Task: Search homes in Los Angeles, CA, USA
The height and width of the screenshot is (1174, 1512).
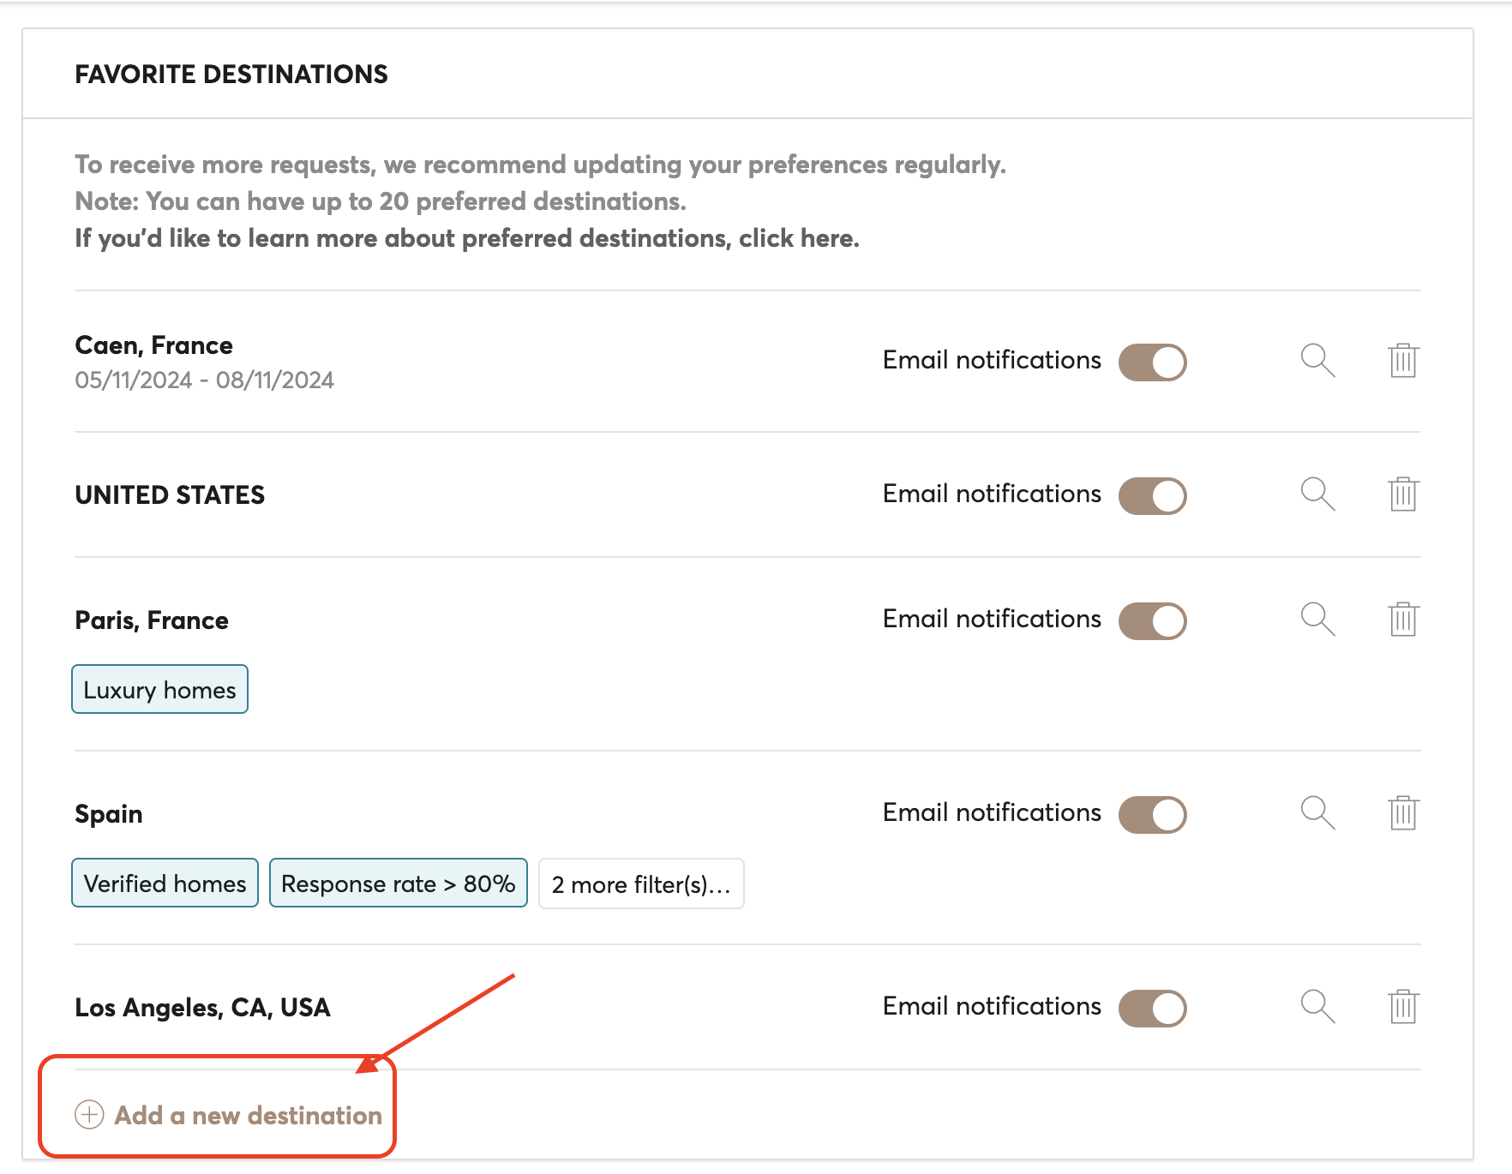Action: [x=1317, y=1007]
